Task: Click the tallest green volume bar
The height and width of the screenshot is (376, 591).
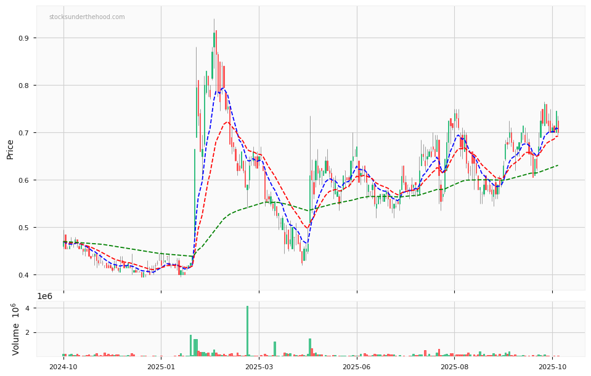Action: pos(248,331)
